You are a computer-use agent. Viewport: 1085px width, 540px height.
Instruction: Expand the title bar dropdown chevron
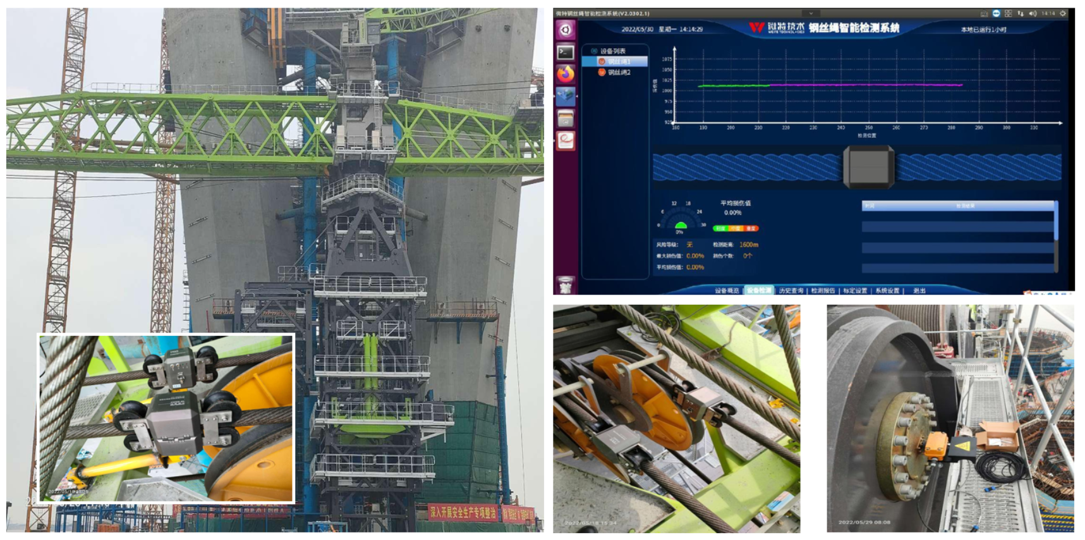(x=811, y=13)
